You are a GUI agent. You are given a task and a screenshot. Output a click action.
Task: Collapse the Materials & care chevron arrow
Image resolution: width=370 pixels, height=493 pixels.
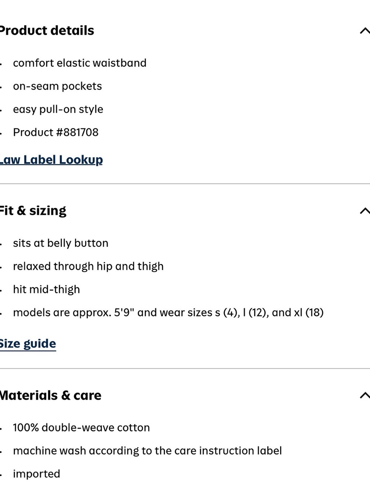click(365, 395)
